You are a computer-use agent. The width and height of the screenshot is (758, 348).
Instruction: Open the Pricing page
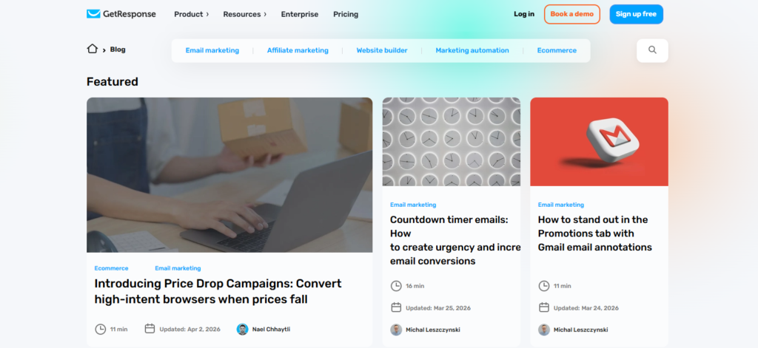click(346, 14)
